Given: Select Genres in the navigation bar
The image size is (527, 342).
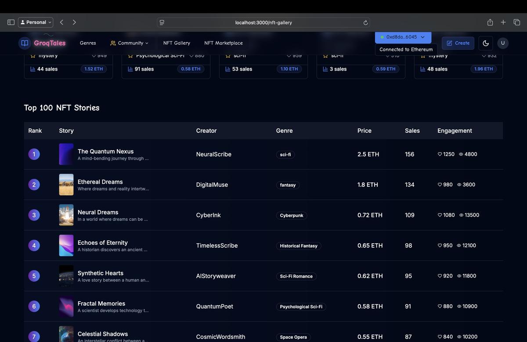Looking at the screenshot, I should pos(87,43).
